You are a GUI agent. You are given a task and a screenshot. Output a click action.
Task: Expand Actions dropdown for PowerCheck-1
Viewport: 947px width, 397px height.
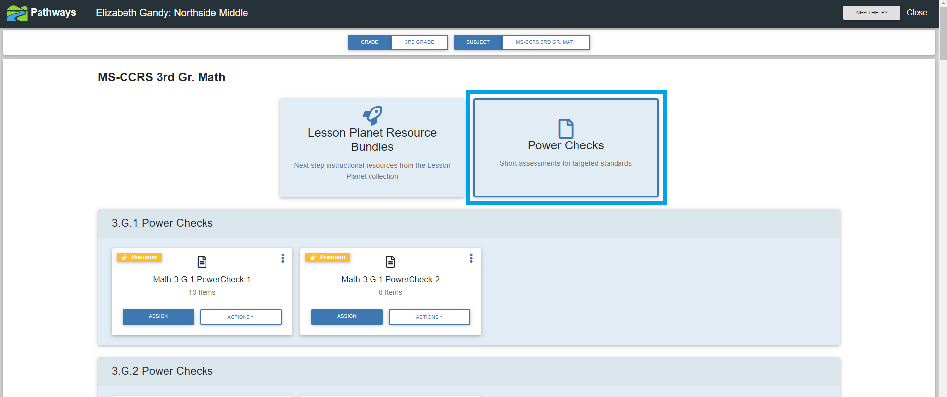click(x=241, y=317)
